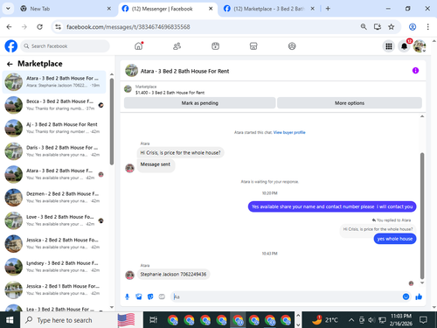The height and width of the screenshot is (328, 437).
Task: Open the Love 3 Bed 2 Bath conversation
Action: click(54, 220)
